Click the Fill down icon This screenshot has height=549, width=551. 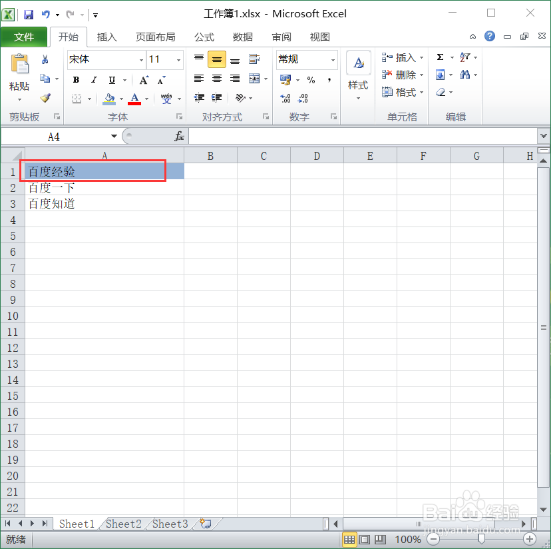point(440,75)
